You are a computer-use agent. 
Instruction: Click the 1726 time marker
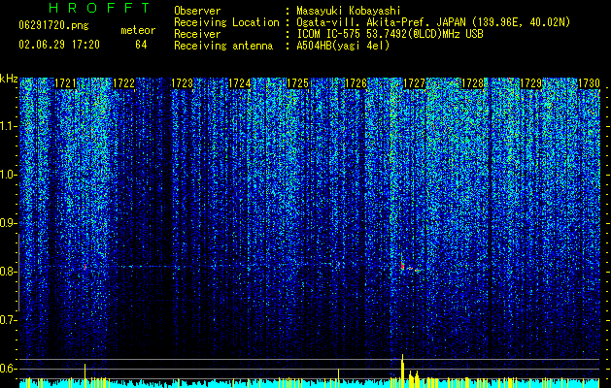click(x=356, y=83)
